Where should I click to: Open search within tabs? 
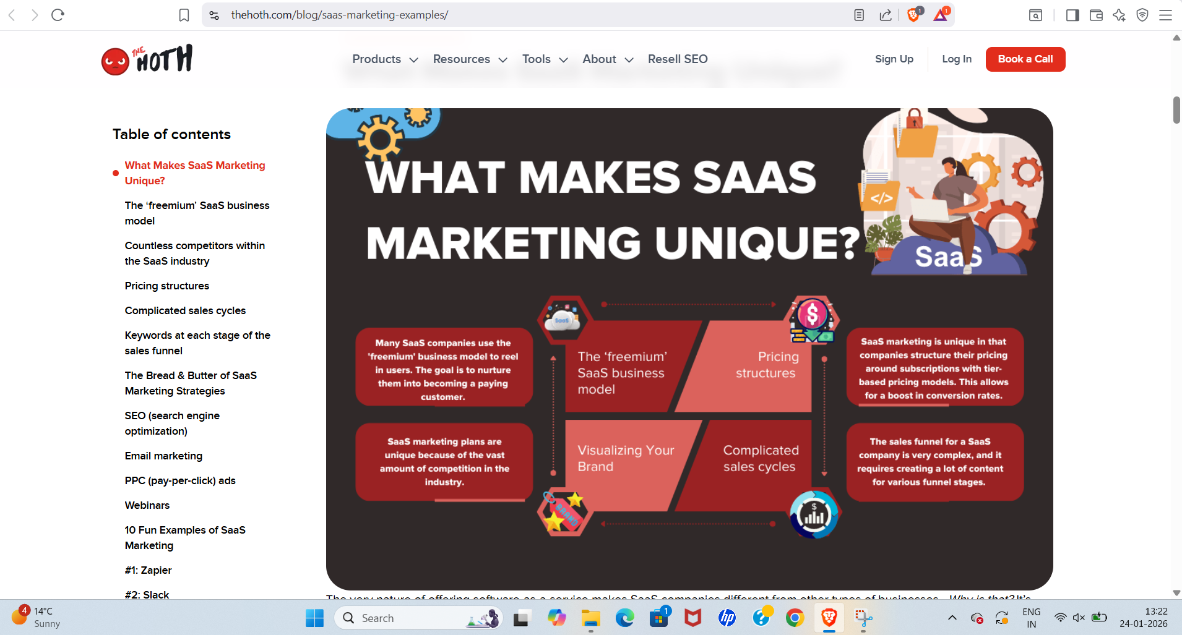1037,15
